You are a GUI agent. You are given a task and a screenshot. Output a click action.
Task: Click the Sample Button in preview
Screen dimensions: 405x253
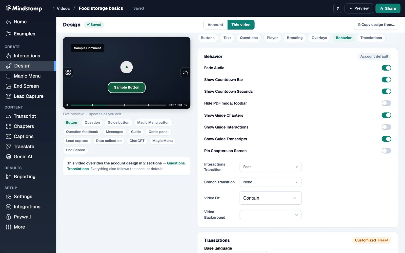[127, 88]
